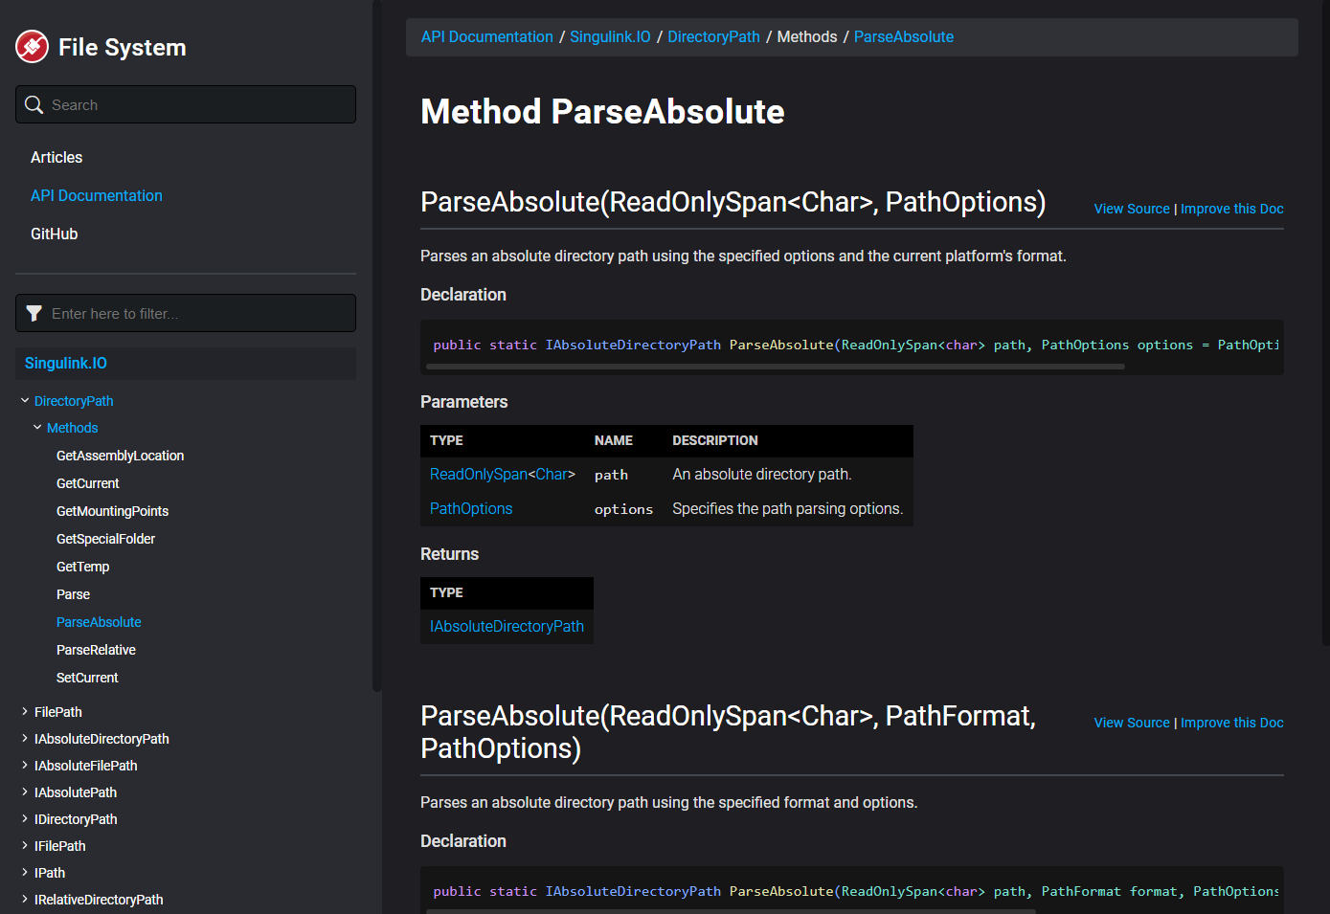Screen dimensions: 1330x914
Task: Open the Parse method entry
Action: (x=73, y=594)
